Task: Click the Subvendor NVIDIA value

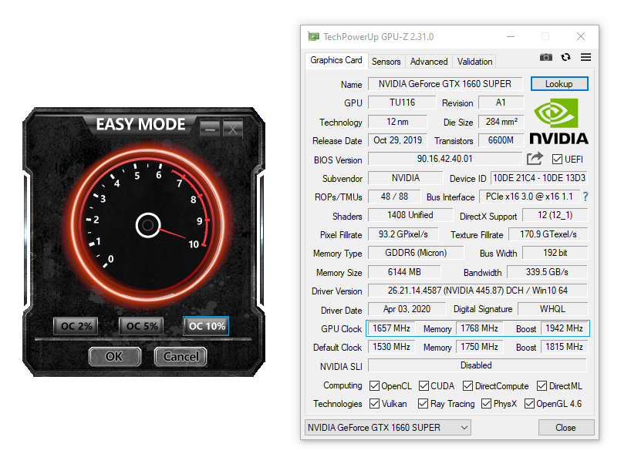Action: tap(406, 178)
